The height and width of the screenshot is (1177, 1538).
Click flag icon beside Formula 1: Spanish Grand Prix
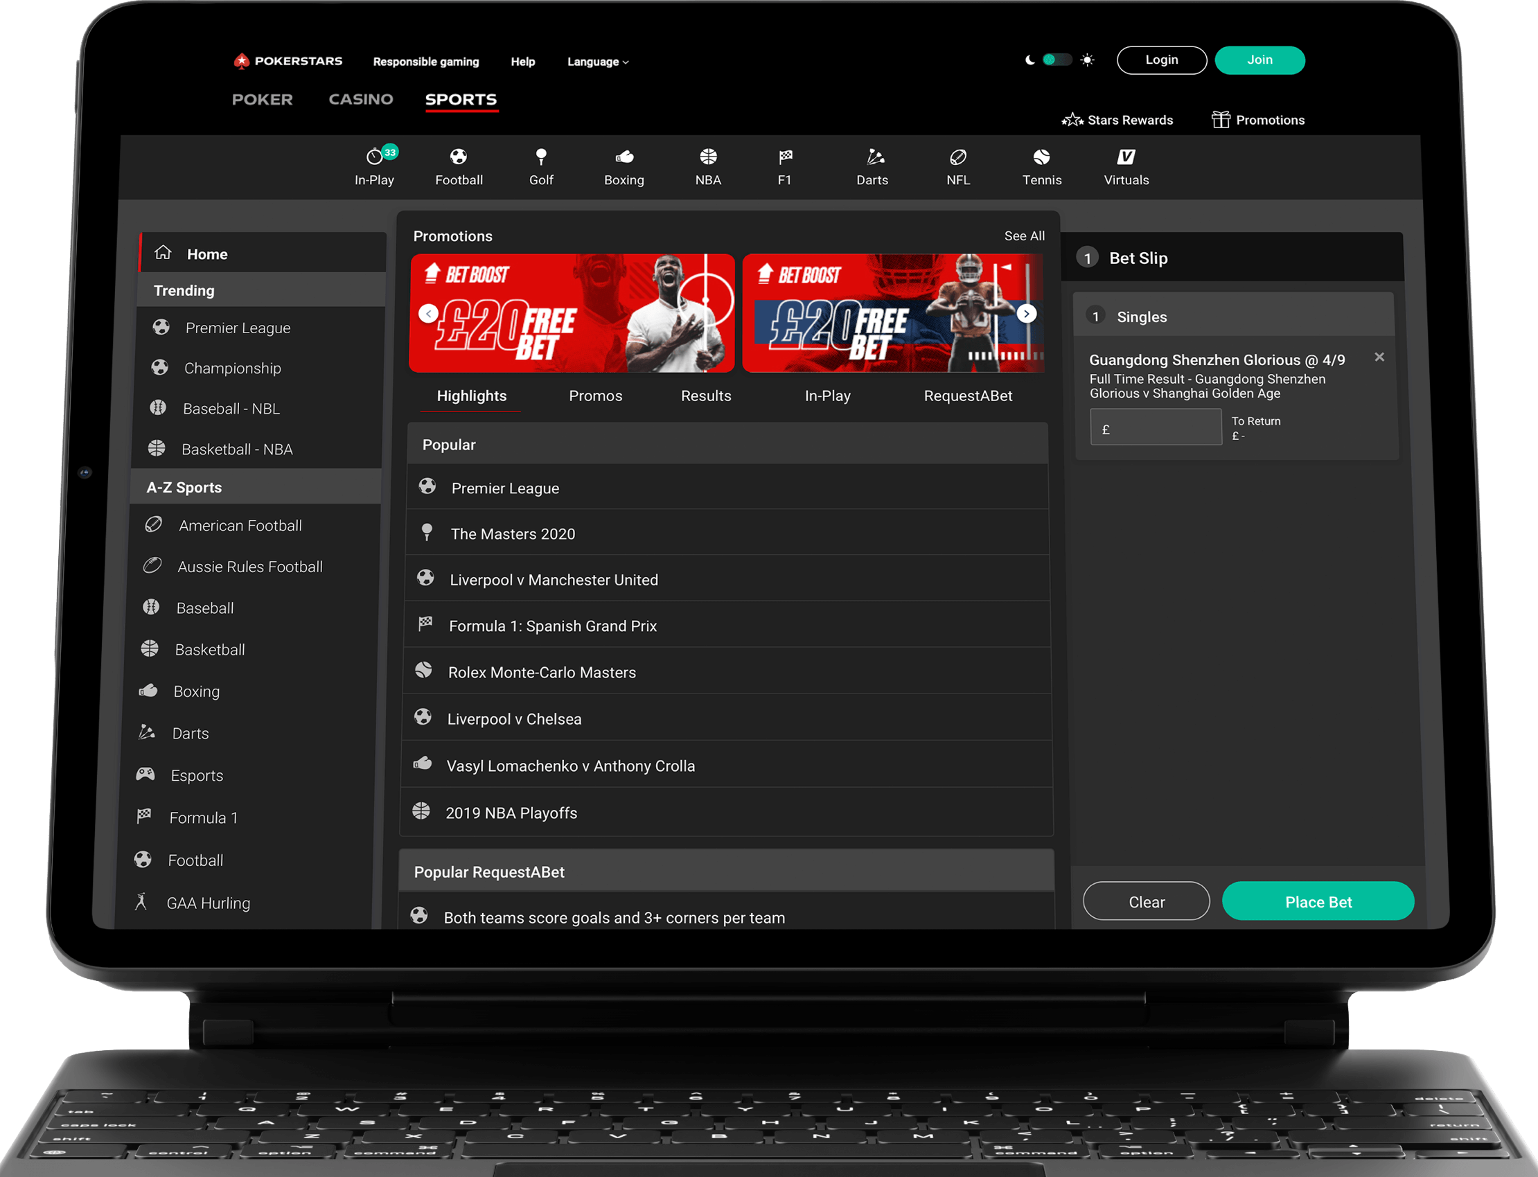[x=425, y=624]
